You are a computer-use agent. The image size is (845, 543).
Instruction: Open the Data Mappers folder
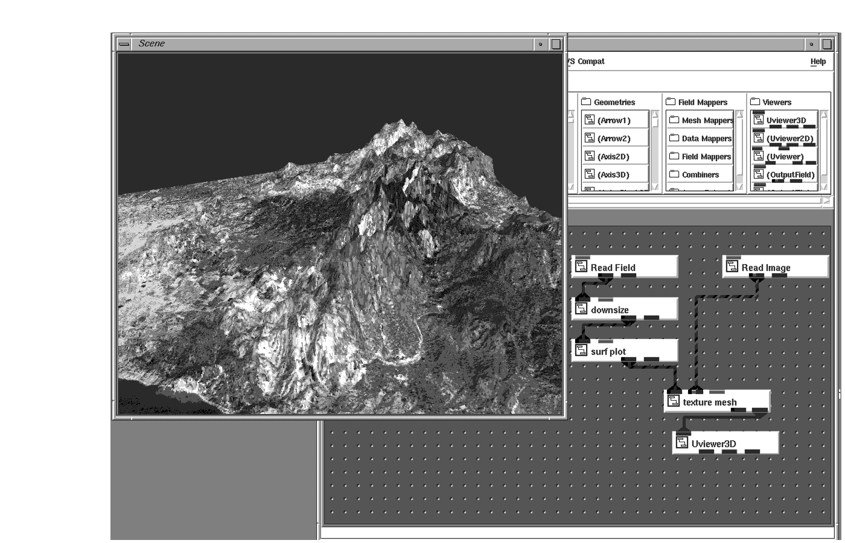pos(674,138)
